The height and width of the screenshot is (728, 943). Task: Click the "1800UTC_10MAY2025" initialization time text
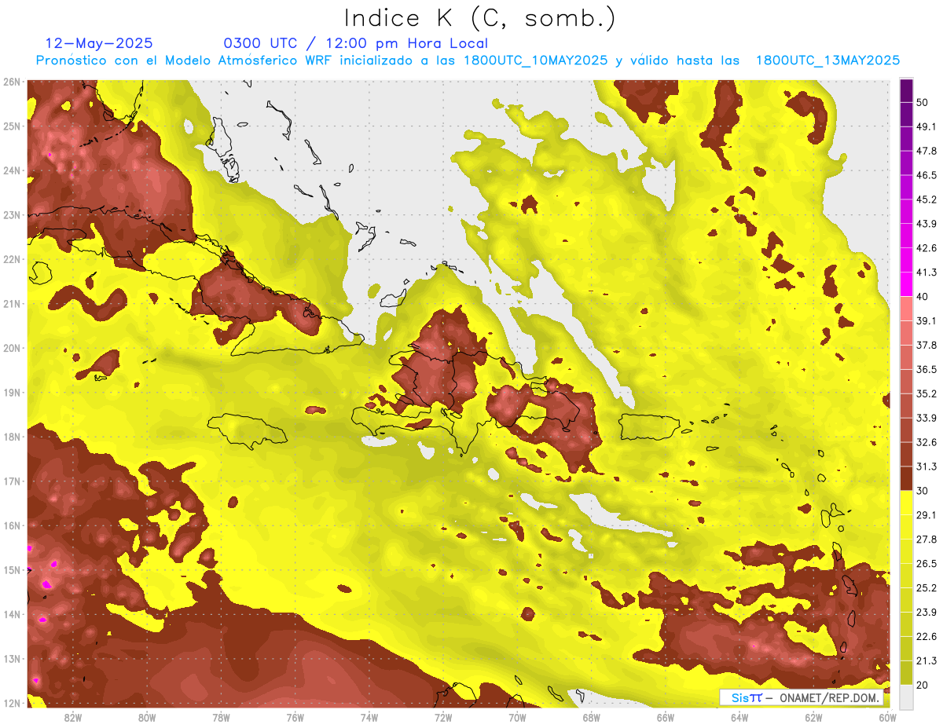tap(535, 60)
